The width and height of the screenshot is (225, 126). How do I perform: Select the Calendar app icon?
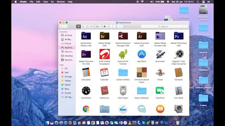tap(104, 72)
